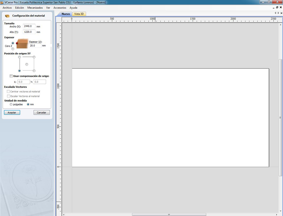Click the material block icon in panel header
This screenshot has width=283, height=216.
click(x=7, y=16)
